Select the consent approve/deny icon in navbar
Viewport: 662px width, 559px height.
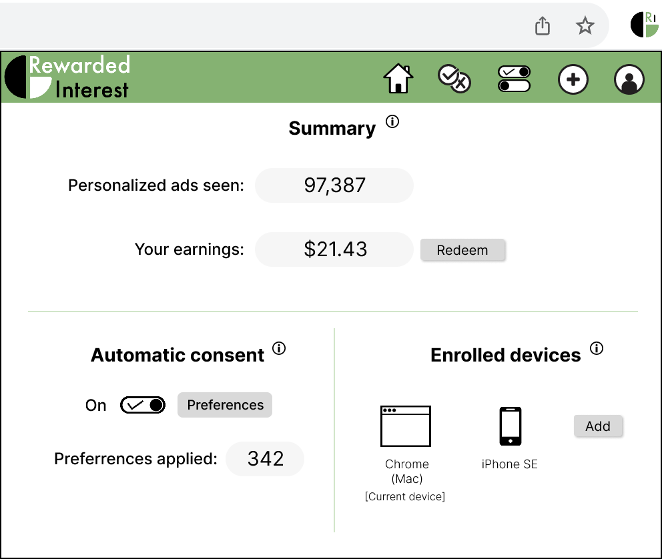click(454, 78)
